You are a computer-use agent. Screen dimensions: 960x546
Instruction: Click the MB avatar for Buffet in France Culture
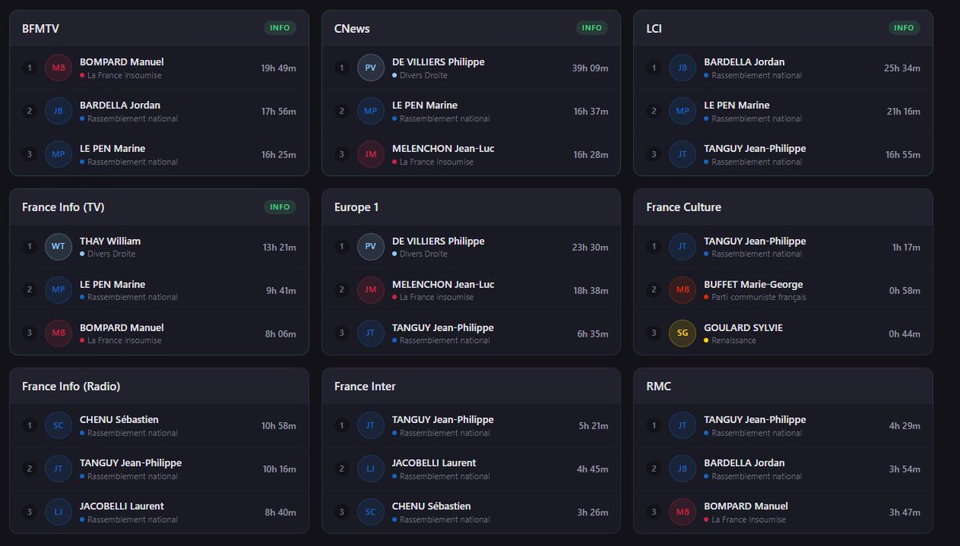coord(682,289)
